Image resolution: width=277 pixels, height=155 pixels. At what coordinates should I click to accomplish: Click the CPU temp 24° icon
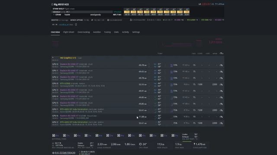click(140, 144)
